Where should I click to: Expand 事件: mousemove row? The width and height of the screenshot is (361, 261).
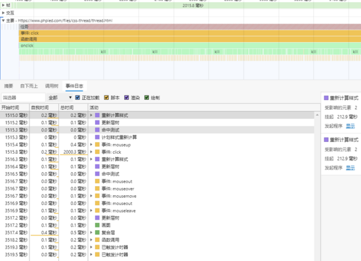[91, 196]
